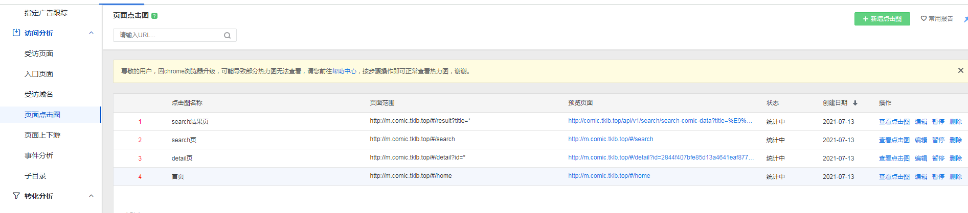
Task: Pause the 首页 click map
Action: click(x=938, y=177)
